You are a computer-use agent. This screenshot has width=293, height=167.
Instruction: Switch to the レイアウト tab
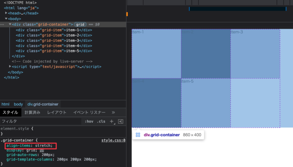(57, 112)
